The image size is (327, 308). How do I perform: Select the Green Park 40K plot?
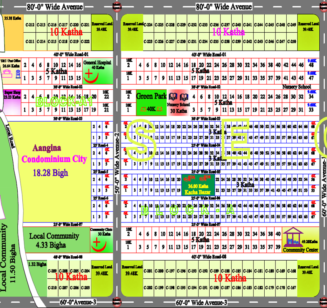(x=151, y=102)
